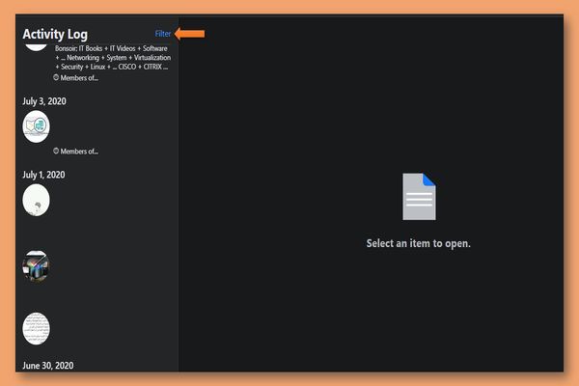Open the third activity thumbnail under July 1
Screen dimensions: 579x386
coord(36,329)
